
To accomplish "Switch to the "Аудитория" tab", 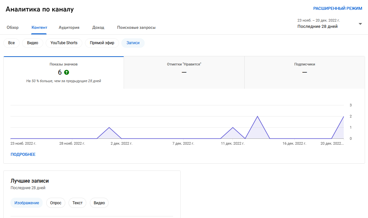I will pos(69,27).
